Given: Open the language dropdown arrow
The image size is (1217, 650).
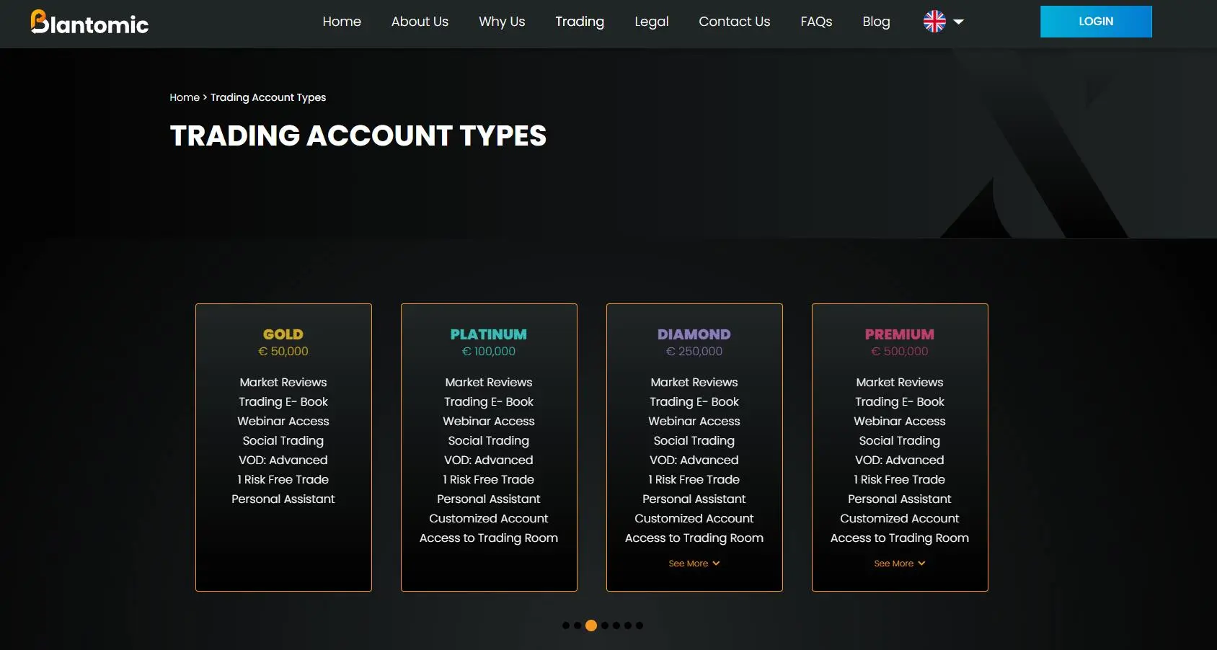Looking at the screenshot, I should [958, 22].
